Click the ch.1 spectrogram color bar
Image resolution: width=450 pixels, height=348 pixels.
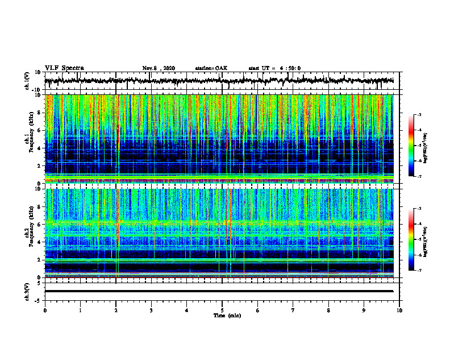(x=411, y=146)
